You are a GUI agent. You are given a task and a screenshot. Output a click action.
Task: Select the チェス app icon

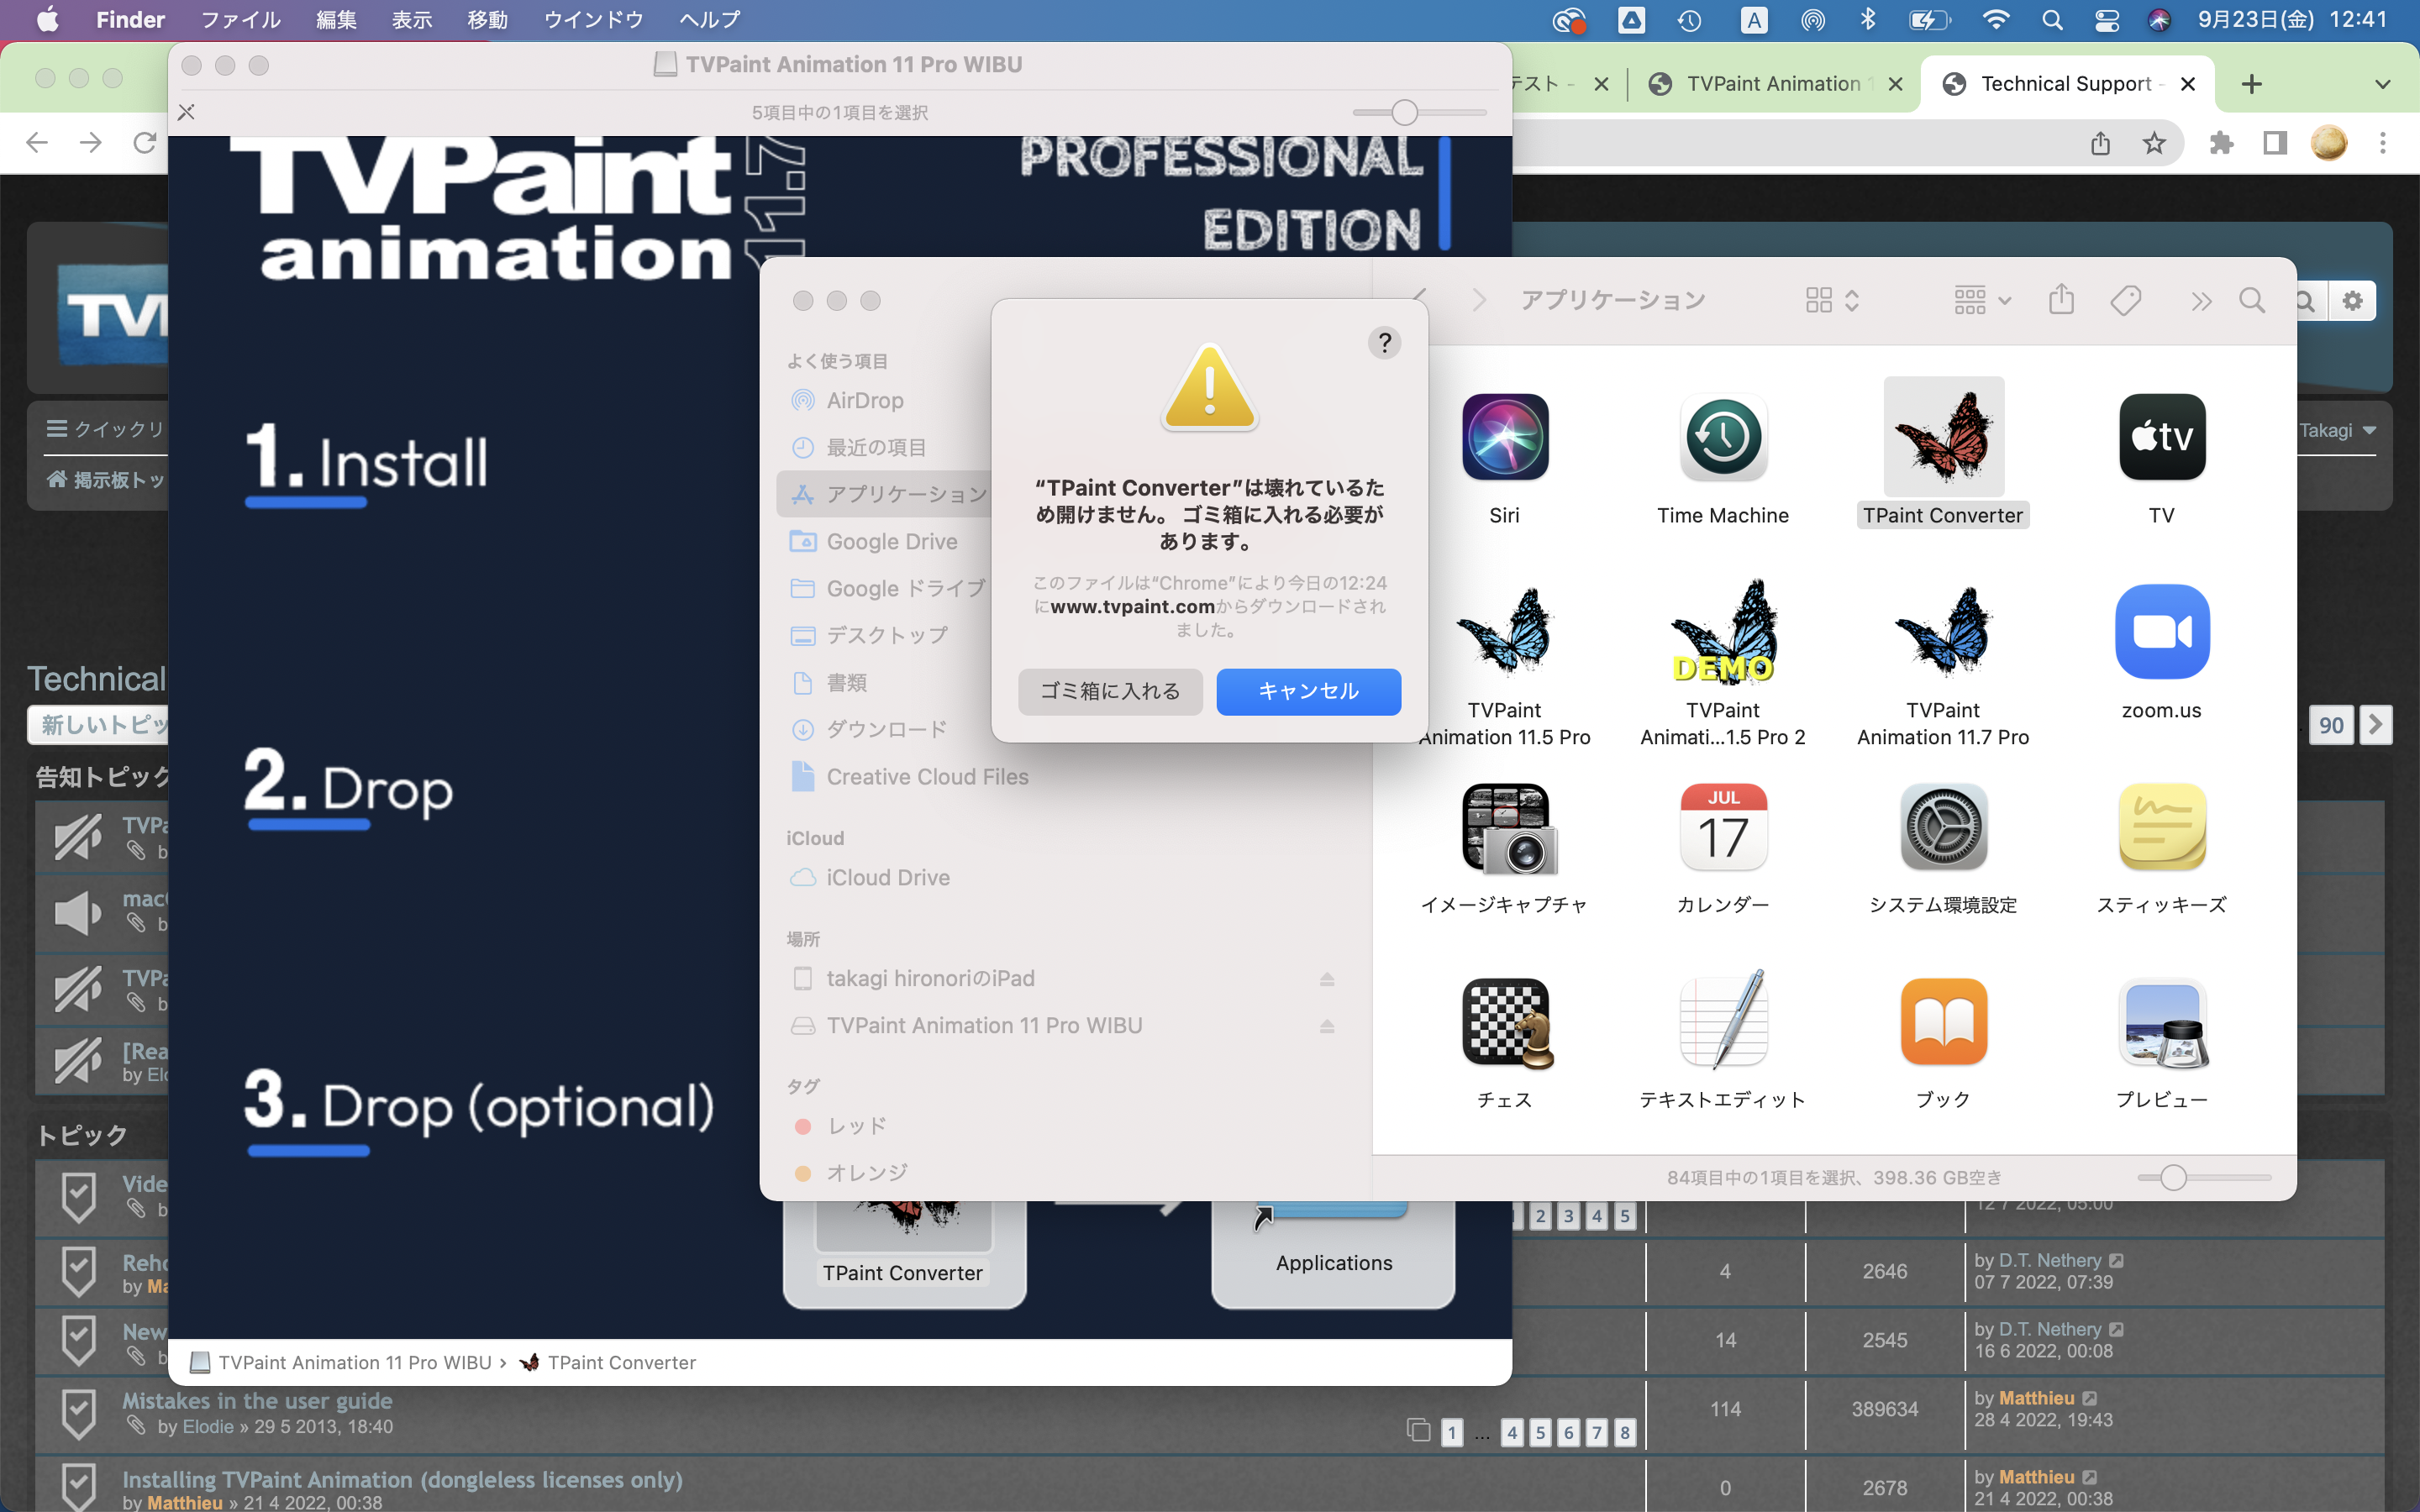pyautogui.click(x=1507, y=1023)
